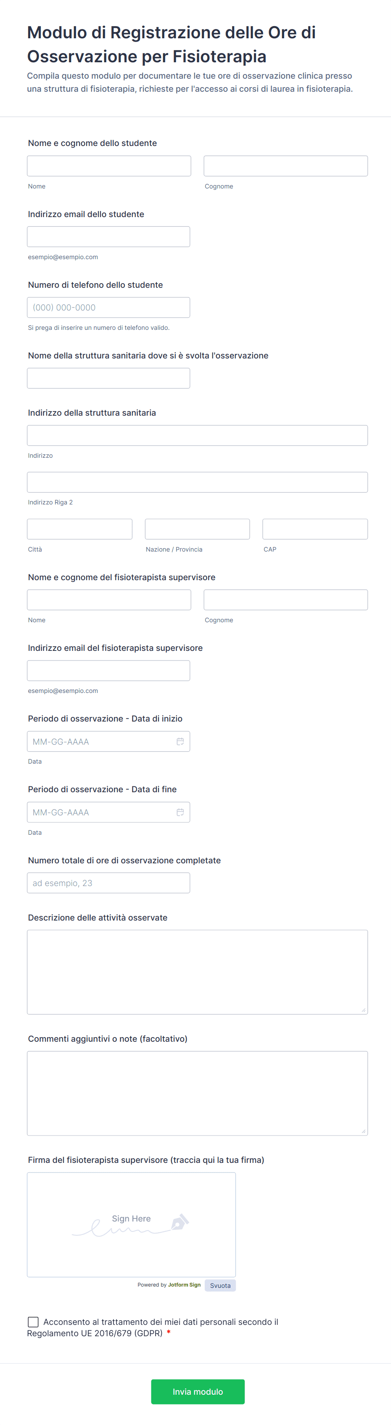Open calendar icon for Data di fine
This screenshot has width=391, height=1425.
point(180,812)
